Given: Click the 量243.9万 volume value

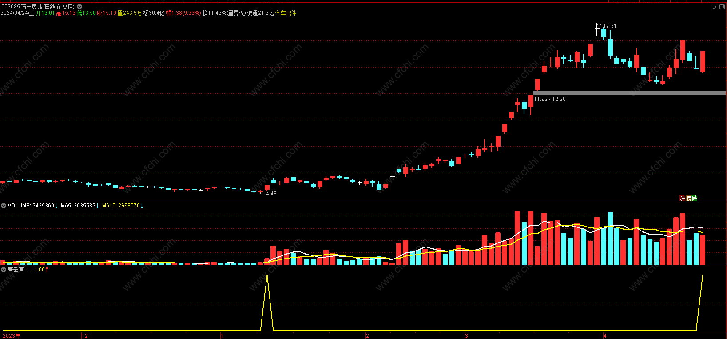Looking at the screenshot, I should click(x=130, y=13).
